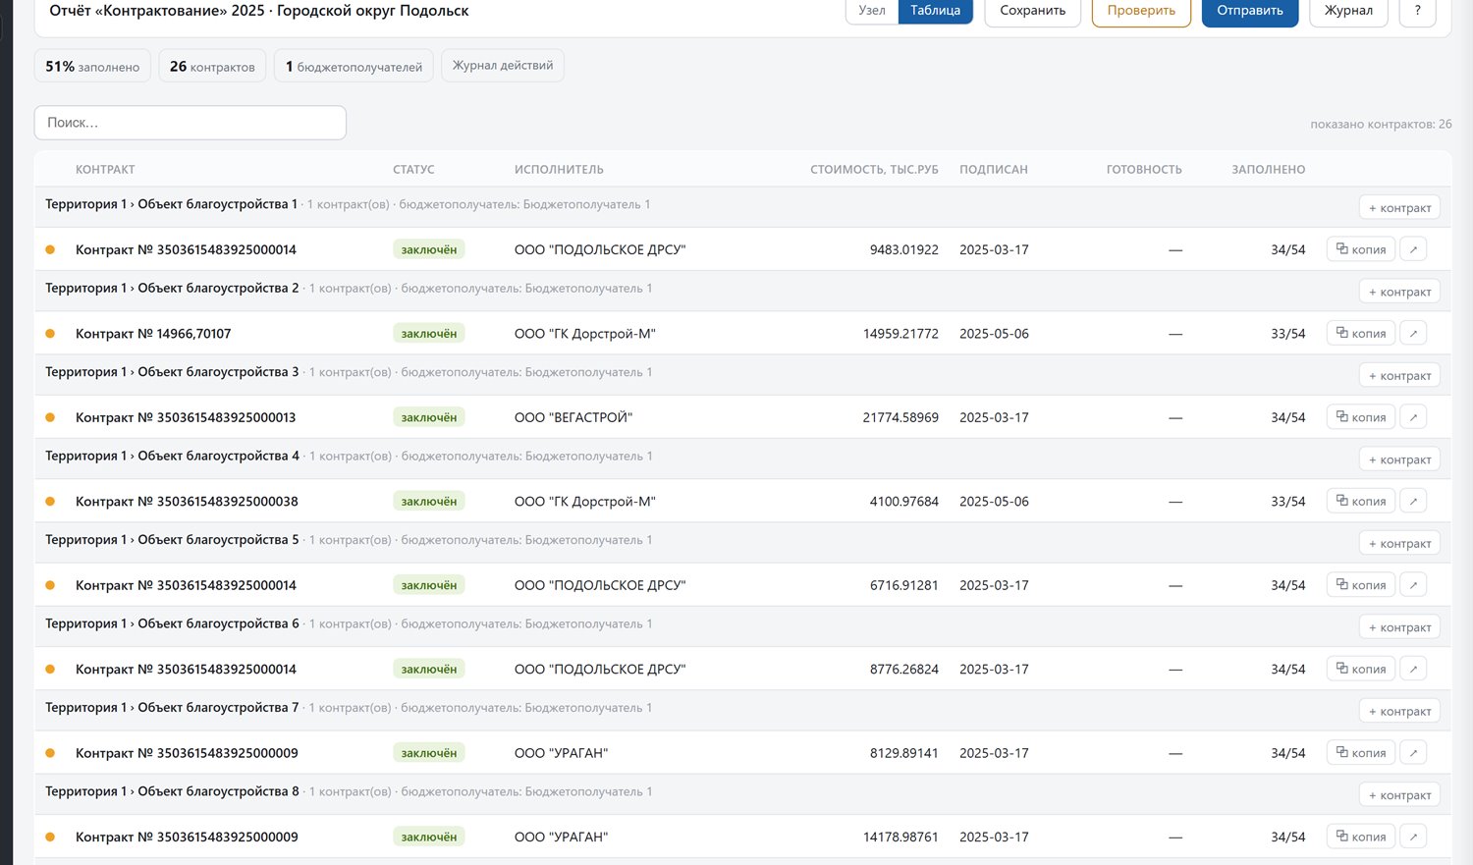This screenshot has height=865, width=1473.
Task: Copy contract with cost 4100.97684
Action: 1360,501
